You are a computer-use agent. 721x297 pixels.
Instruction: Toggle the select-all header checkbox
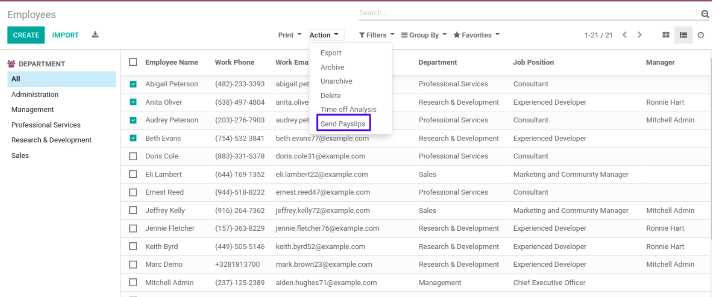[x=133, y=62]
